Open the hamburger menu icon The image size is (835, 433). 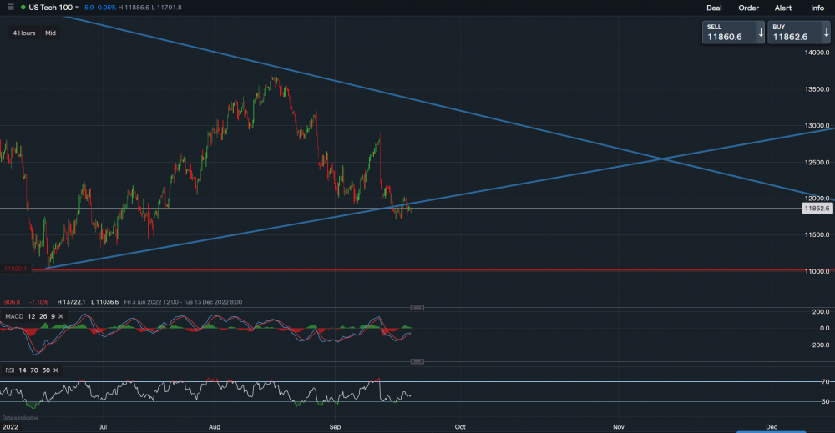coord(11,8)
